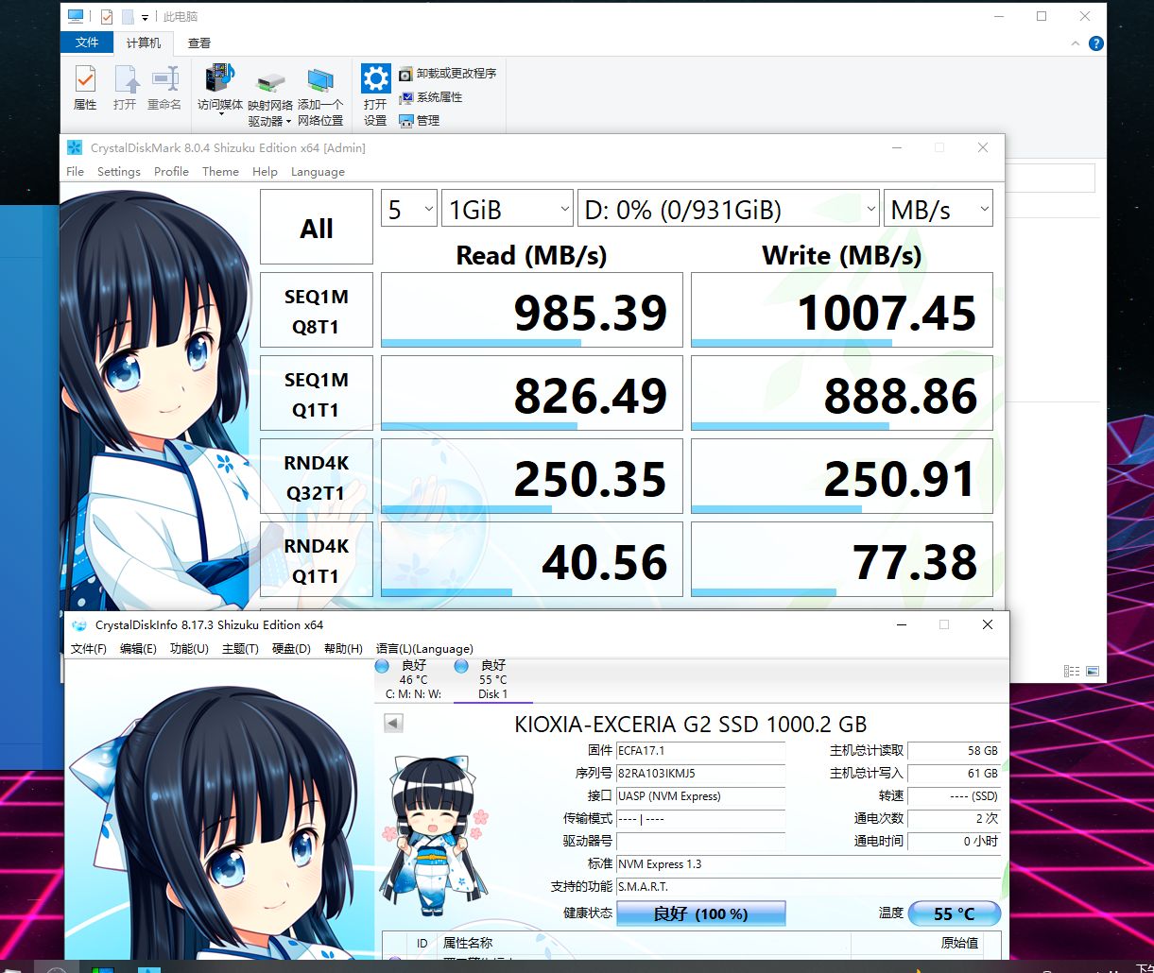This screenshot has height=973, width=1154.
Task: Click the 77.38 write result
Action: tap(842, 560)
